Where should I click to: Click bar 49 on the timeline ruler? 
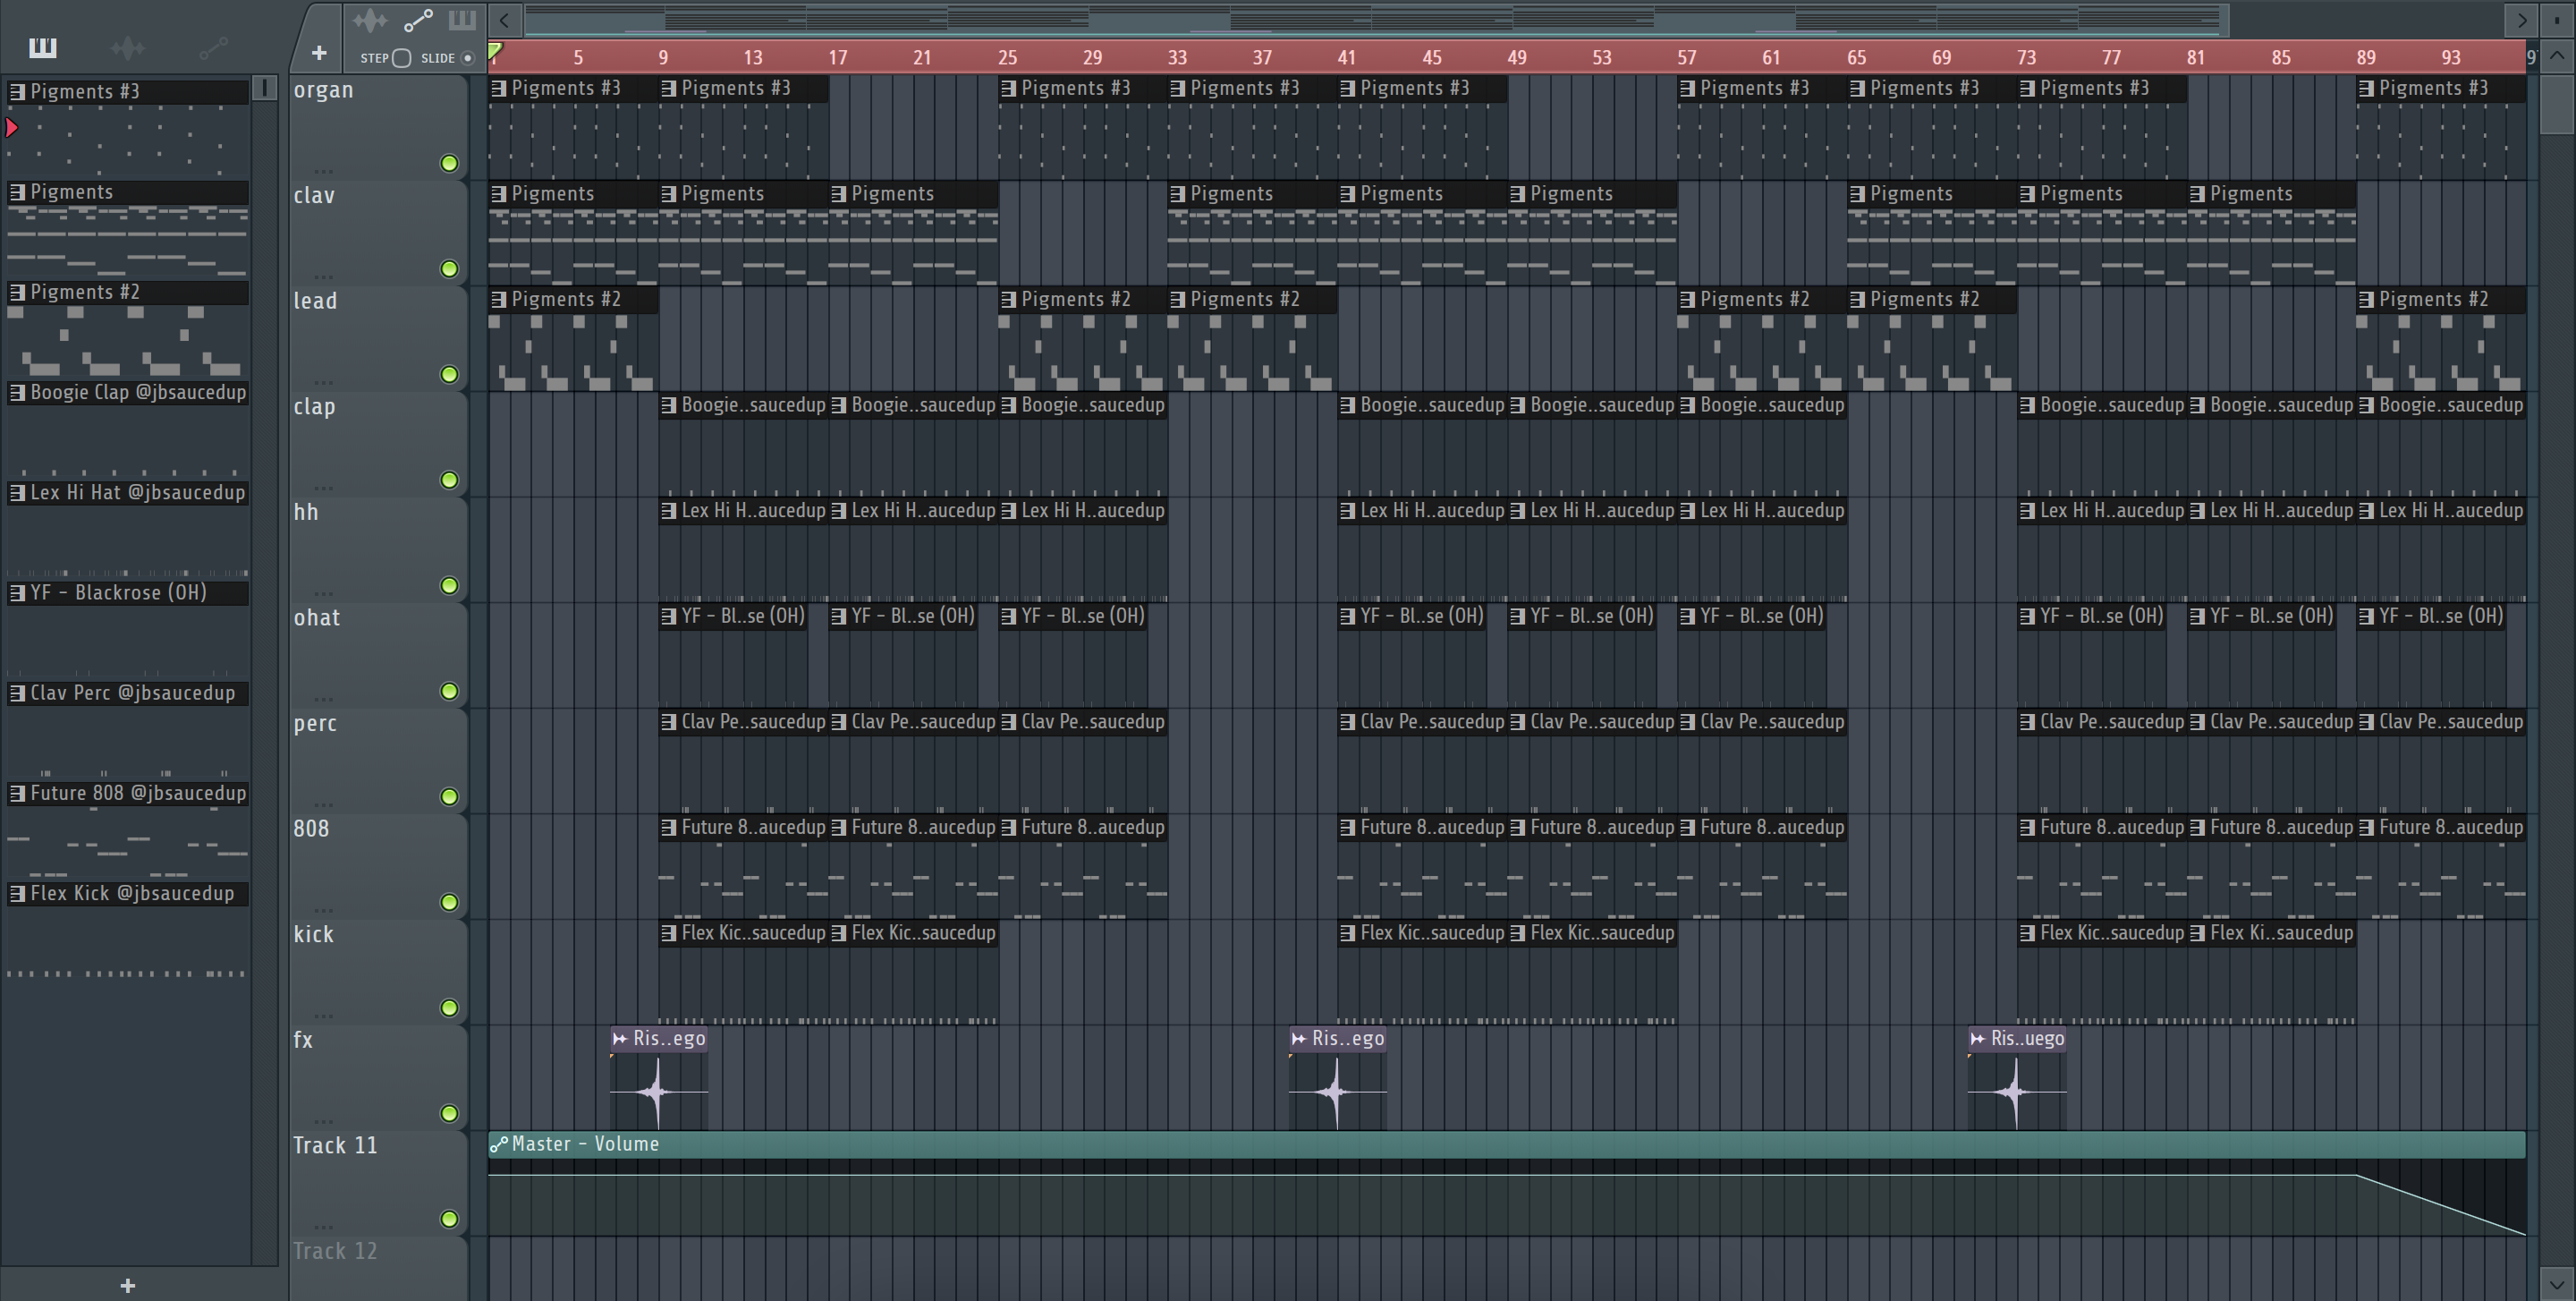pos(1516,57)
